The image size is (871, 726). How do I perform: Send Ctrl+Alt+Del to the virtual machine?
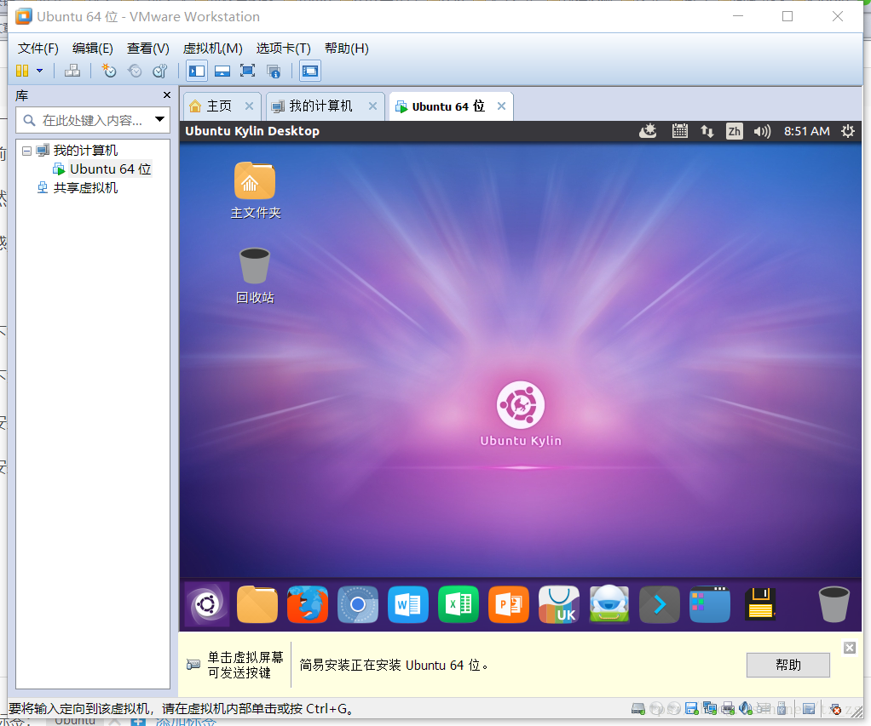point(72,71)
